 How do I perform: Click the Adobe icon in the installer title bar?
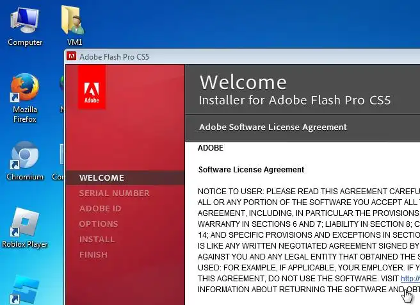pos(71,56)
